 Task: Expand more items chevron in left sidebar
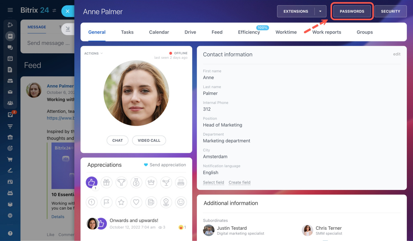[x=10, y=215]
